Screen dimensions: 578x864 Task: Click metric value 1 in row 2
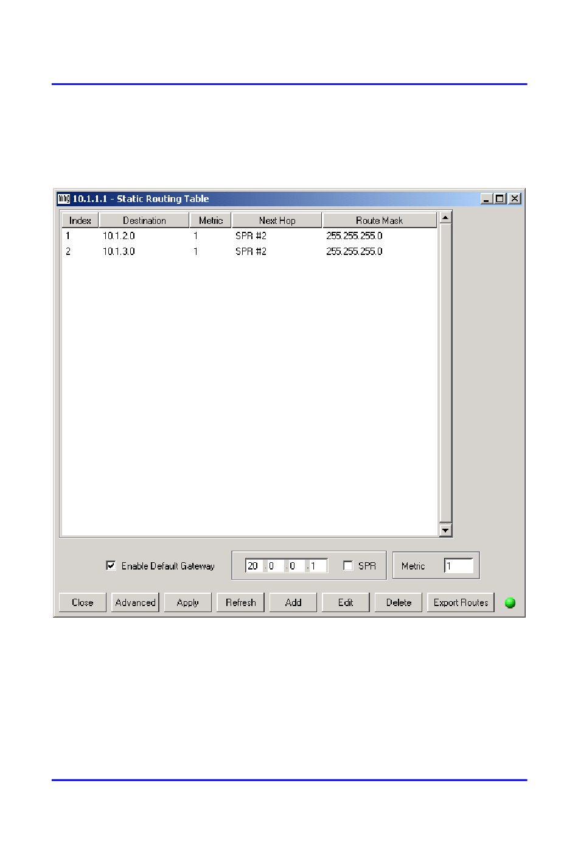tap(196, 251)
